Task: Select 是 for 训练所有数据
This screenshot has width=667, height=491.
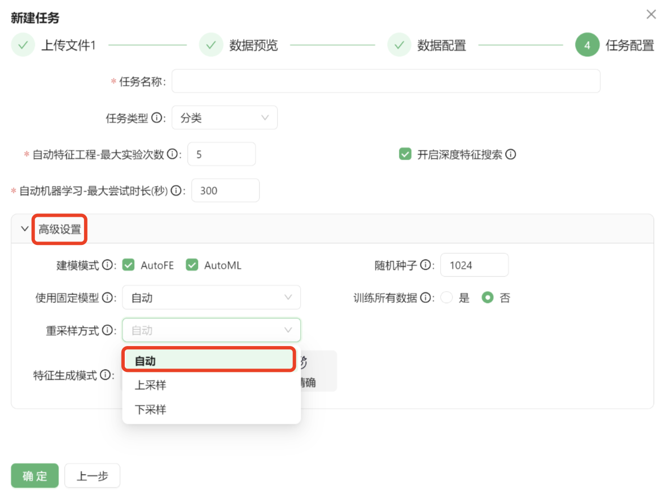Action: click(x=447, y=297)
